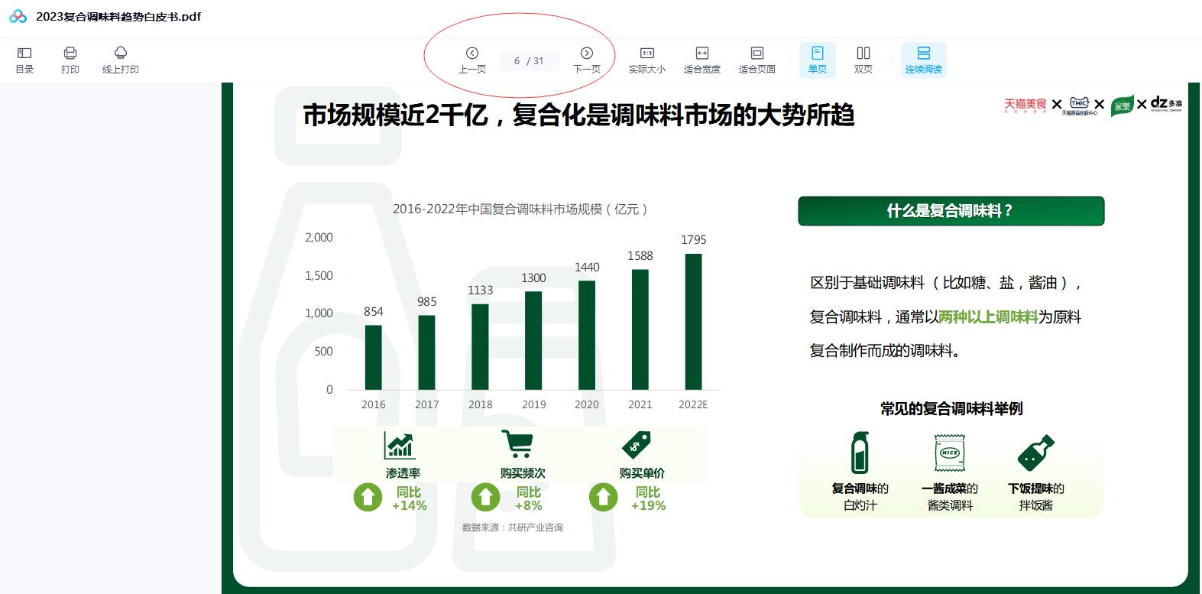Click the PDF file name title

pyautogui.click(x=118, y=16)
